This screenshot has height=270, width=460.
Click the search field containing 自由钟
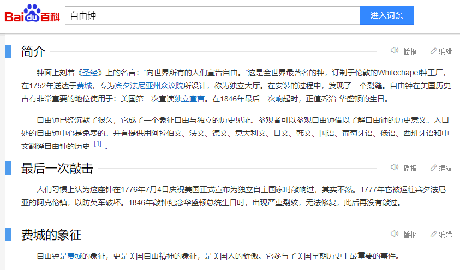tap(212, 15)
